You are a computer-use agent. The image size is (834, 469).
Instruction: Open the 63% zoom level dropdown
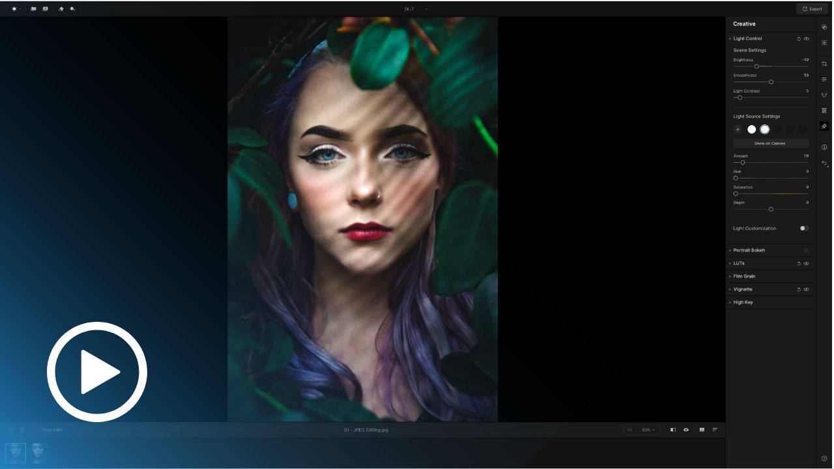point(648,430)
